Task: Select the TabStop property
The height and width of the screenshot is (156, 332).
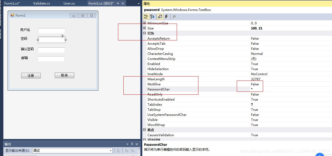Action: pyautogui.click(x=237, y=110)
